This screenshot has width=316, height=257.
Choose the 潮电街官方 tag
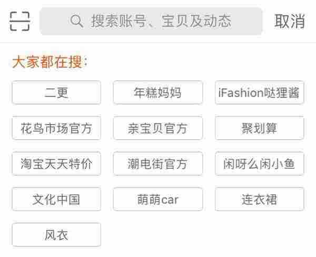tap(157, 164)
